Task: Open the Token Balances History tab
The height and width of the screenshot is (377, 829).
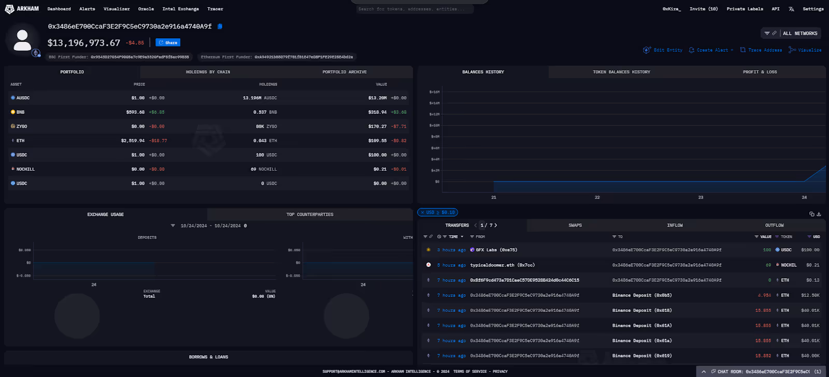Action: point(621,72)
